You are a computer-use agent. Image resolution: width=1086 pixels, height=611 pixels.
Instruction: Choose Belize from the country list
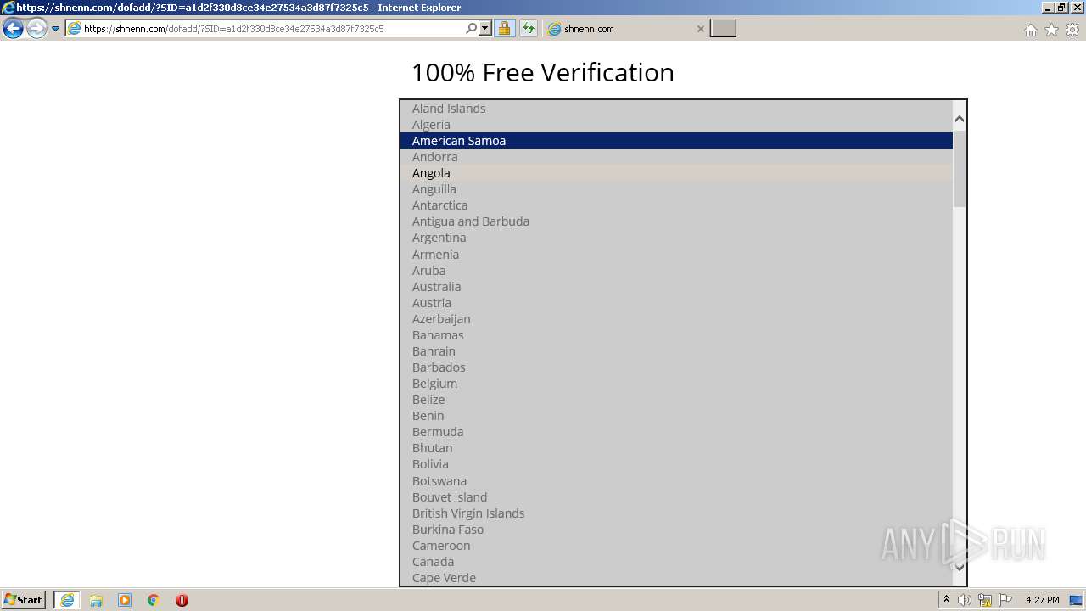coord(676,400)
